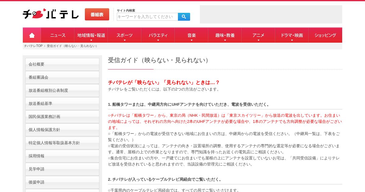This screenshot has height=192, width=365.
Task: Expand the ドラマ・映画 menu
Action: (292, 35)
